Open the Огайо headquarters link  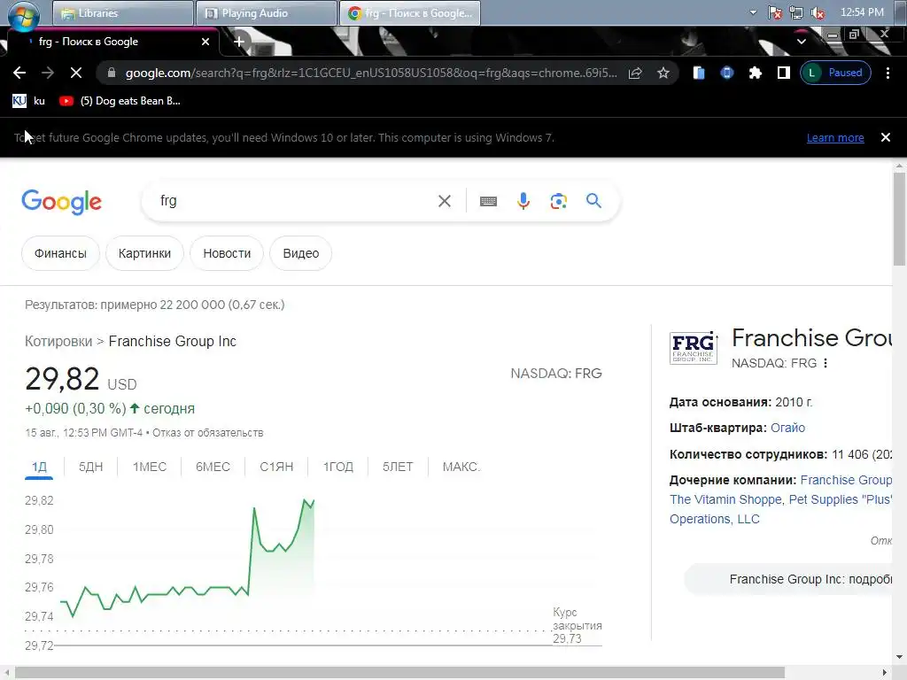tap(787, 428)
